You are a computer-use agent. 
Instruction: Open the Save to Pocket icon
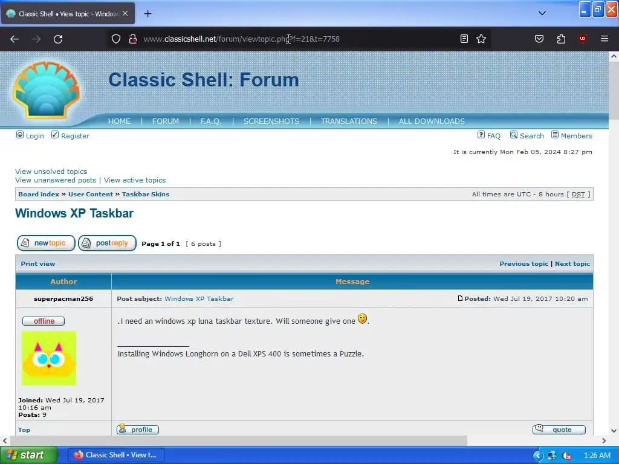[539, 39]
